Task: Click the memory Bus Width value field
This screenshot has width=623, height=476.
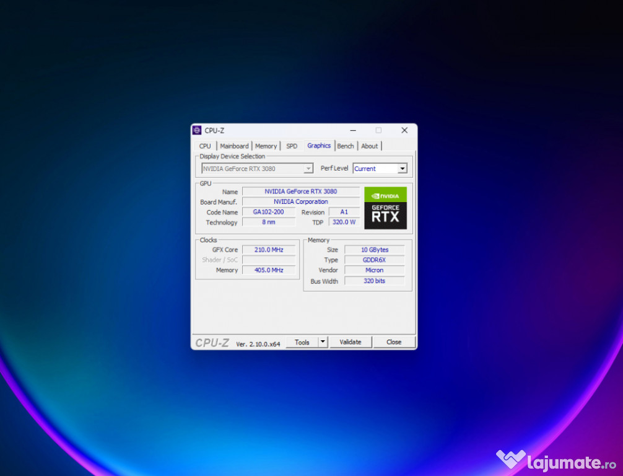Action: click(374, 281)
